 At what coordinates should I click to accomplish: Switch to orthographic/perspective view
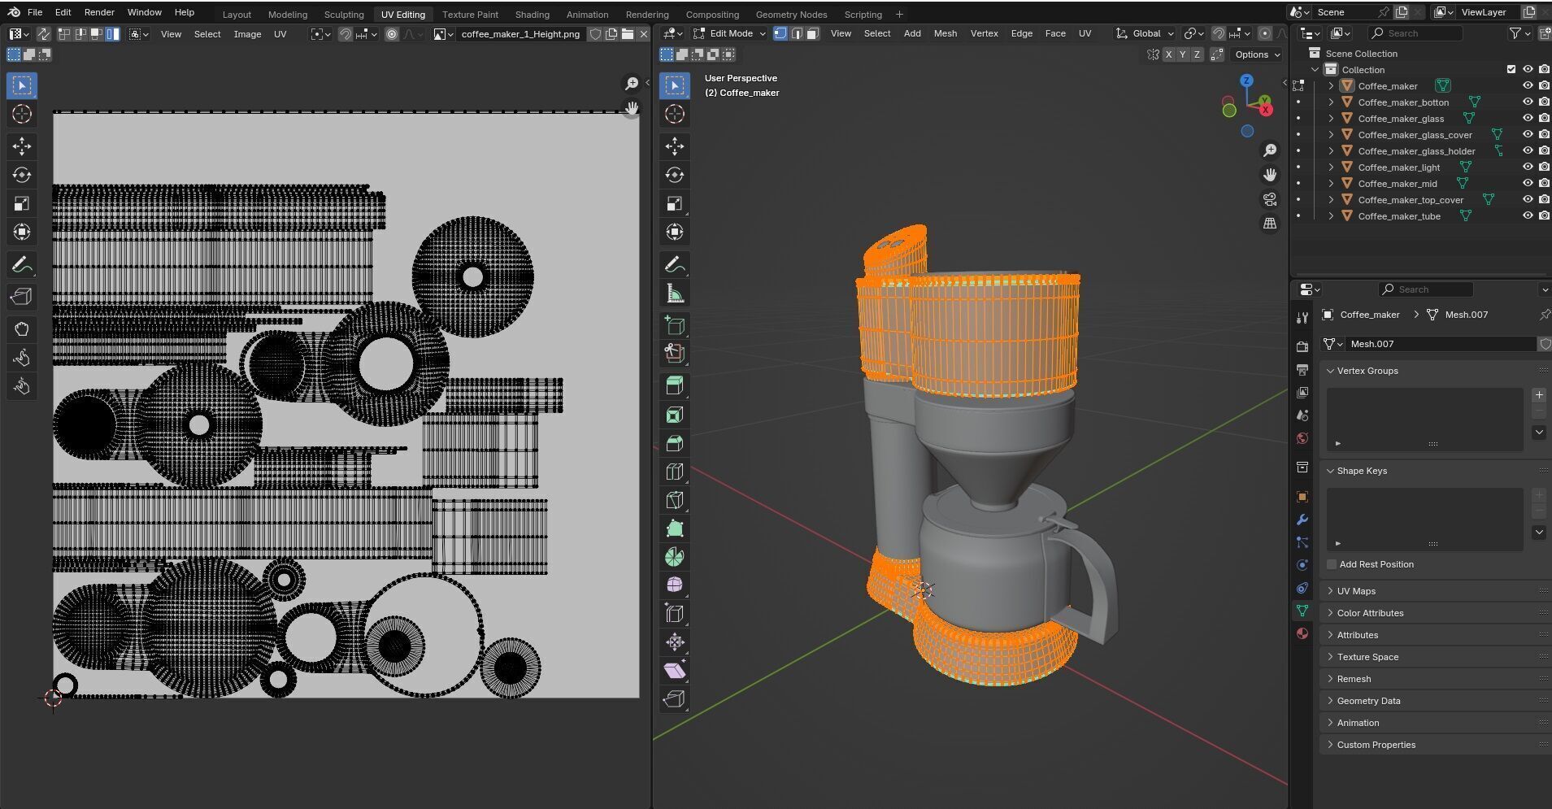click(x=1269, y=224)
